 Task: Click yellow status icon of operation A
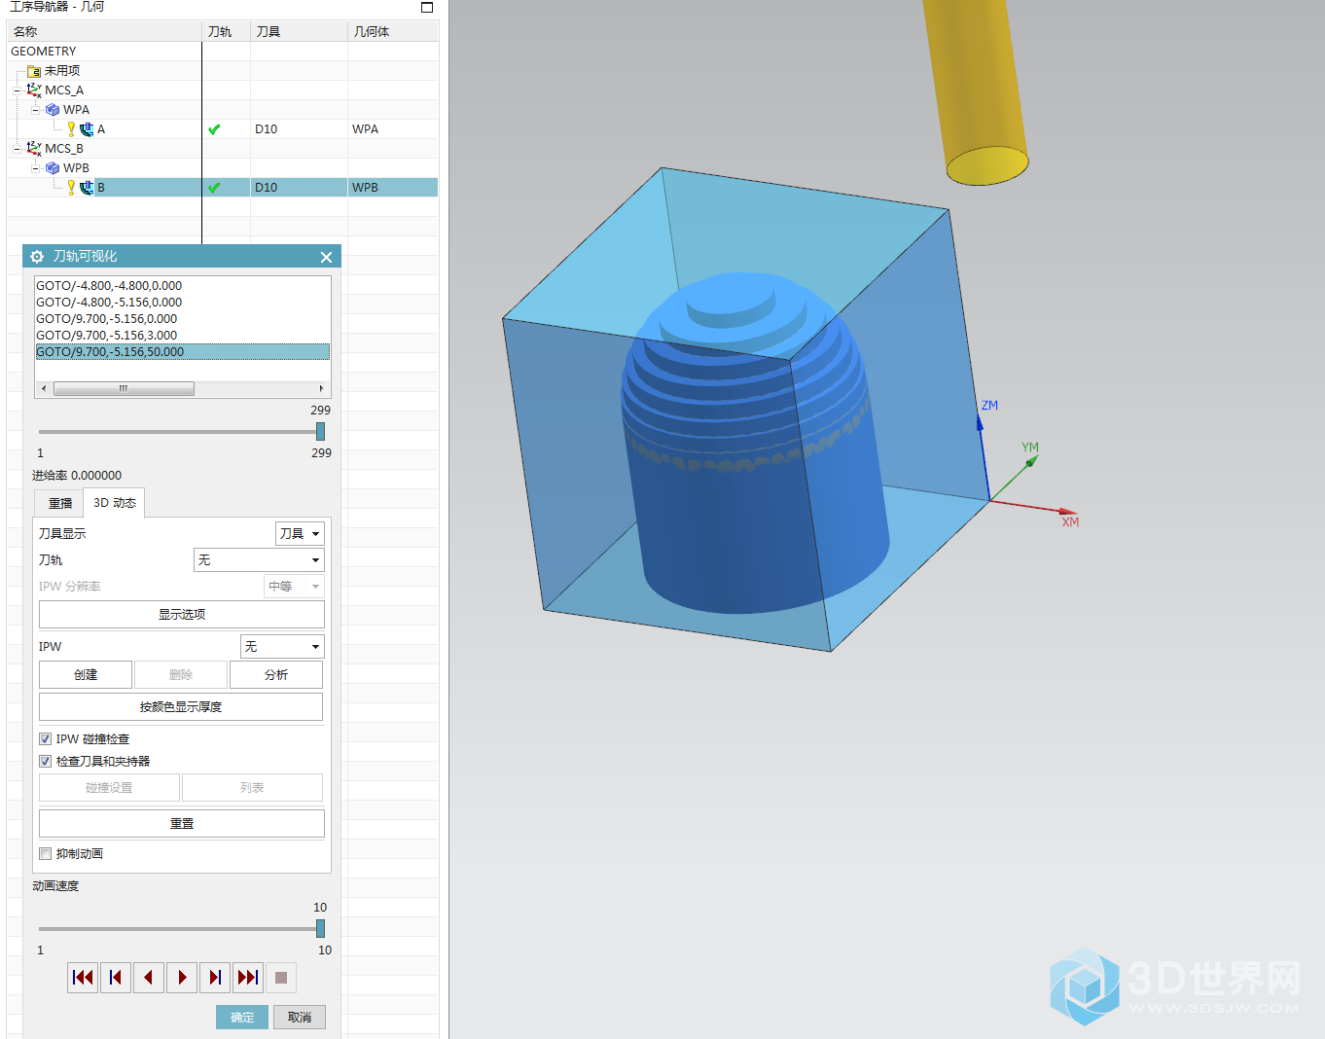tap(71, 128)
